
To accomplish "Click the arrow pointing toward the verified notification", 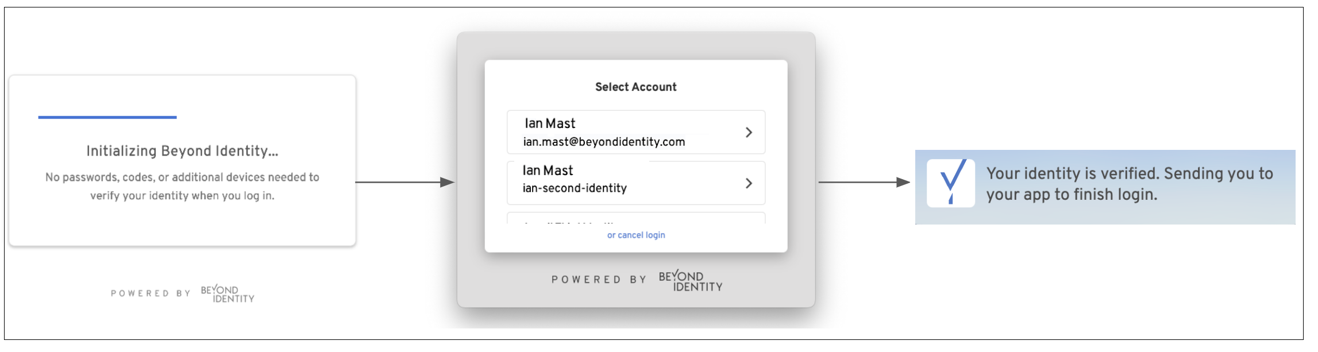I will (x=864, y=182).
